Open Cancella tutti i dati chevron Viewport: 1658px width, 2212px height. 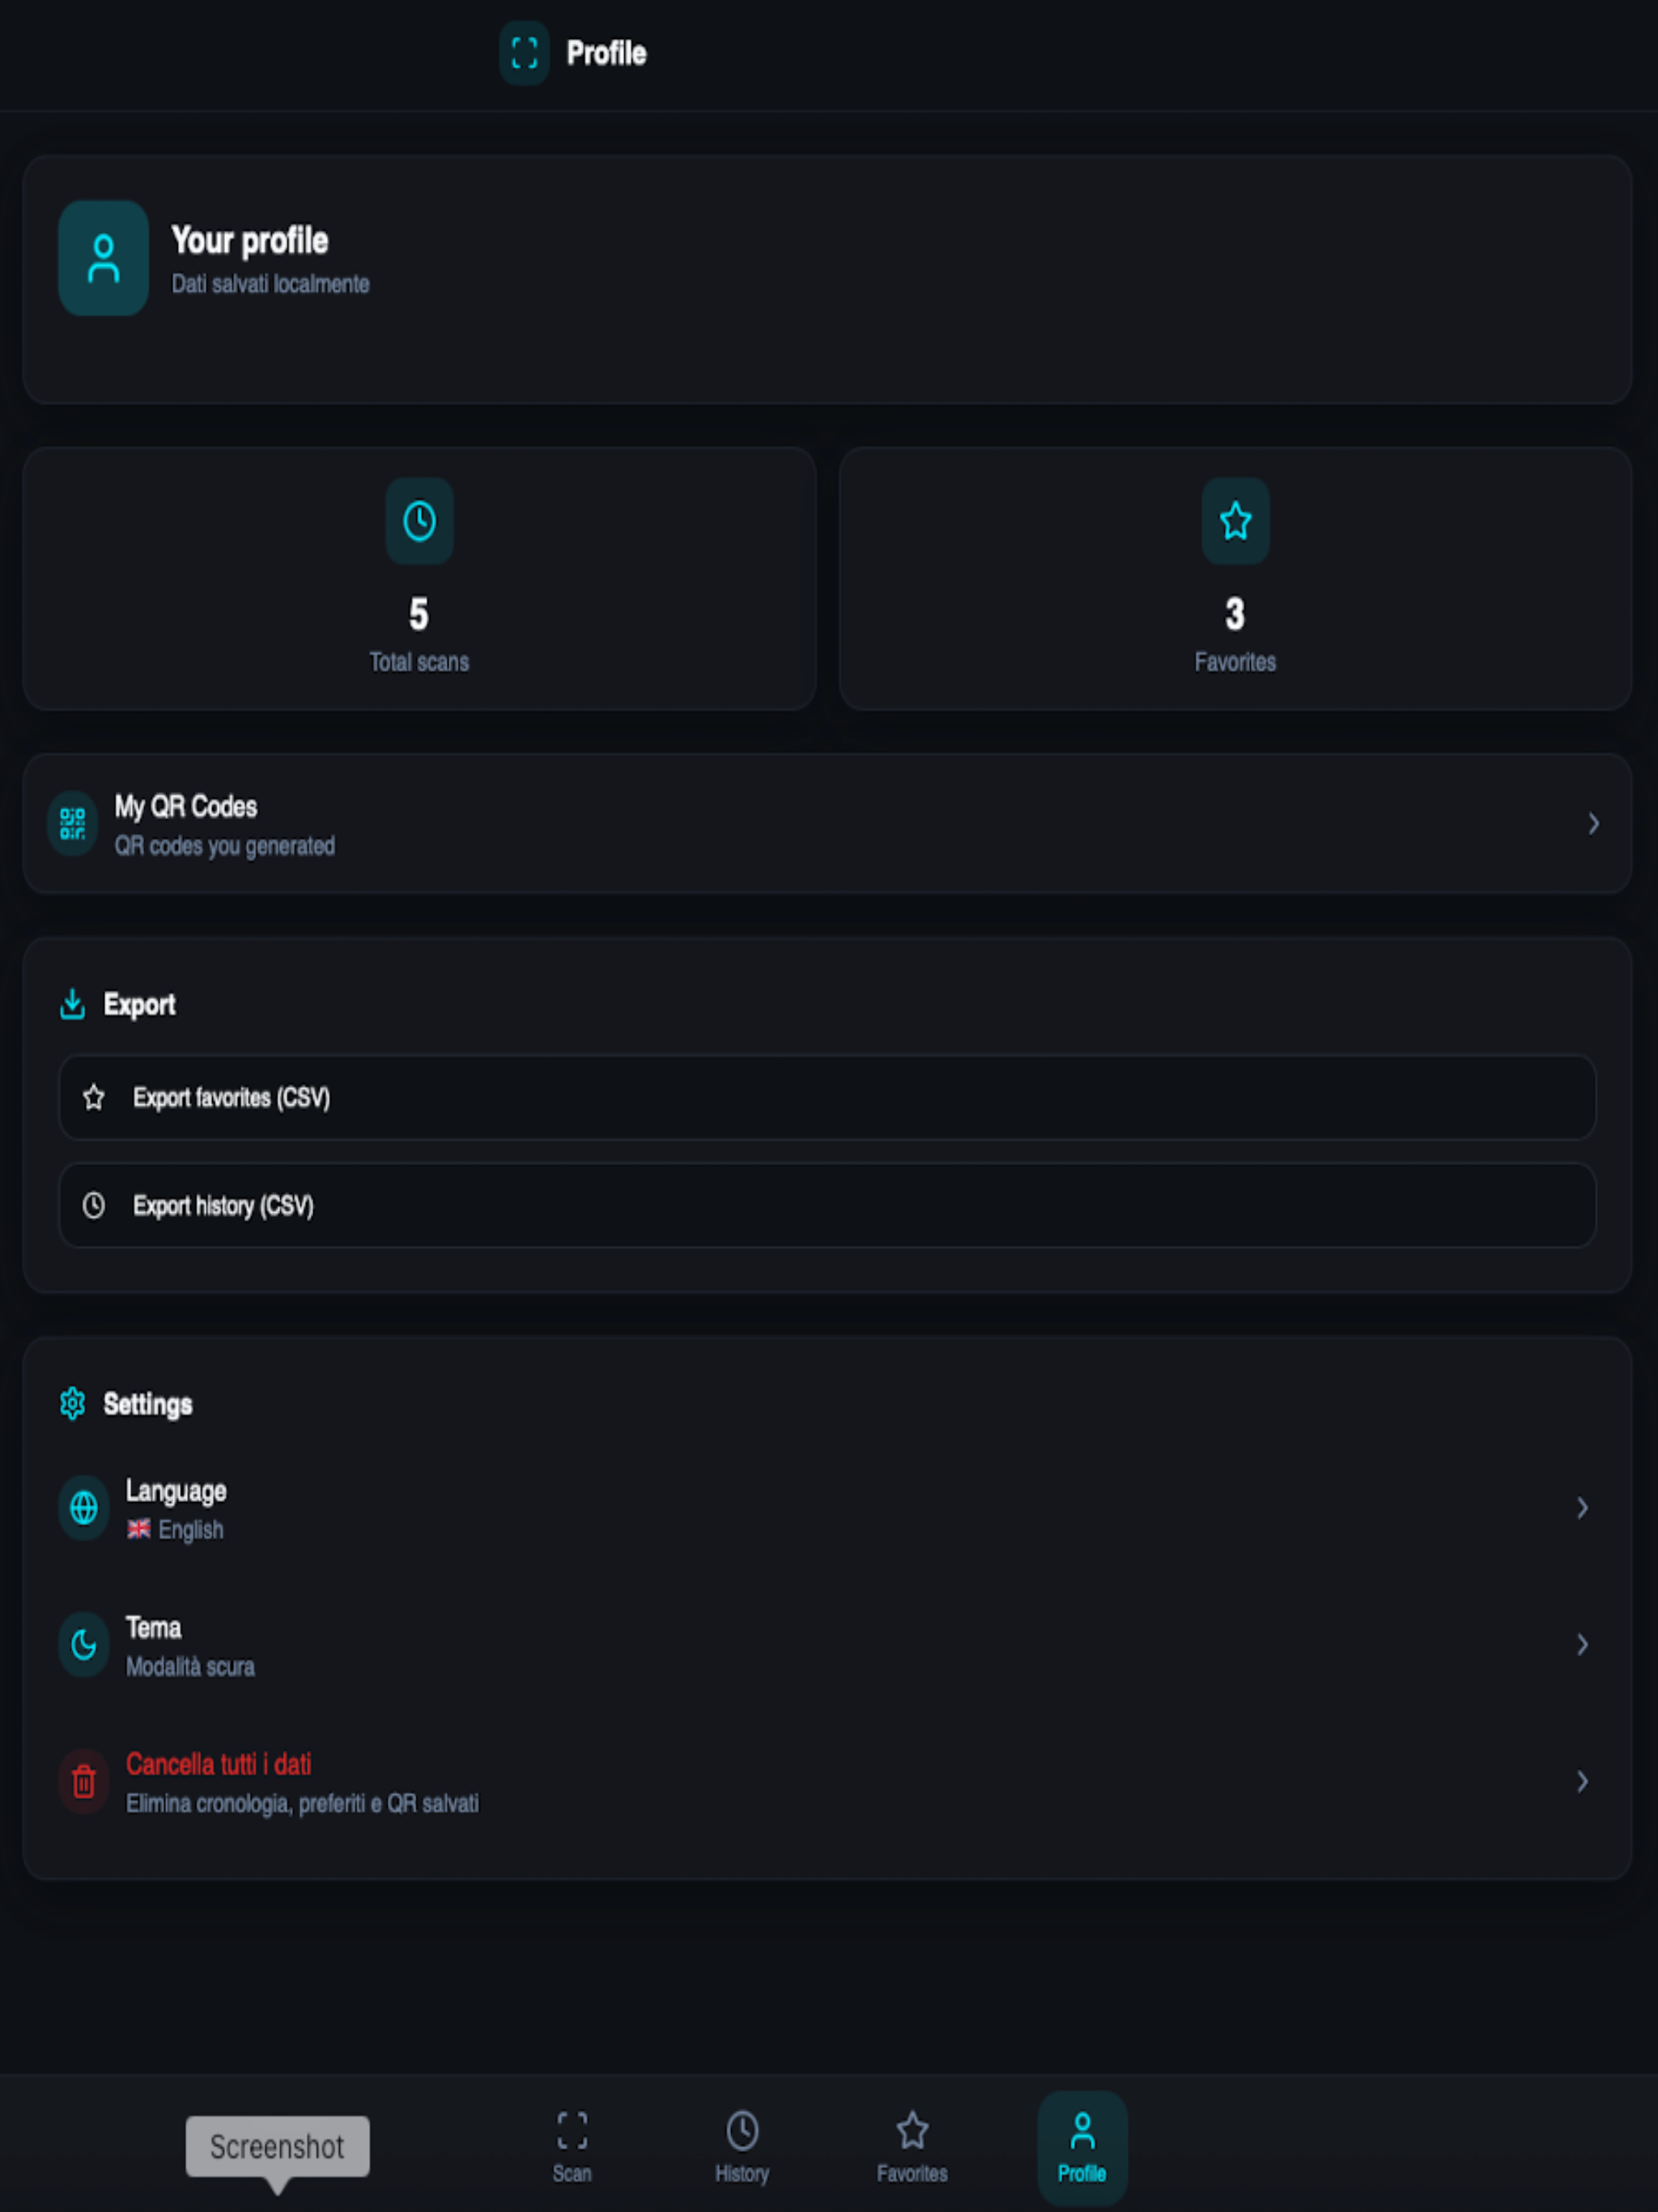[1582, 1782]
